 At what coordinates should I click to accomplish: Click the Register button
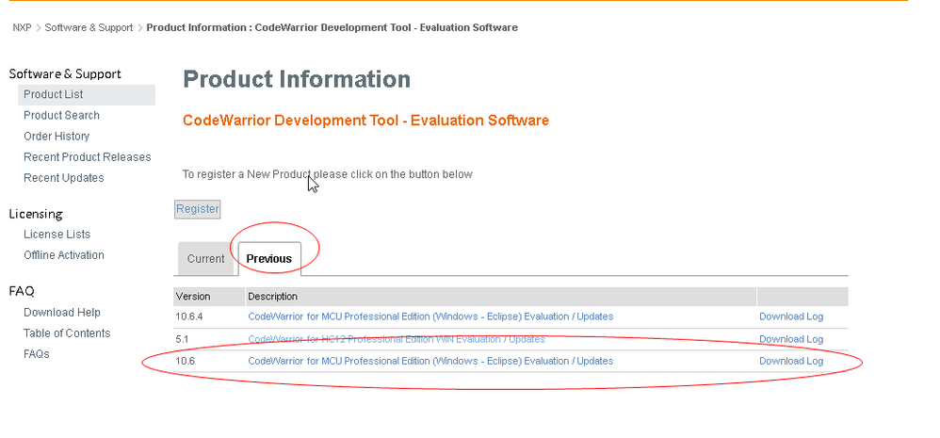(197, 209)
